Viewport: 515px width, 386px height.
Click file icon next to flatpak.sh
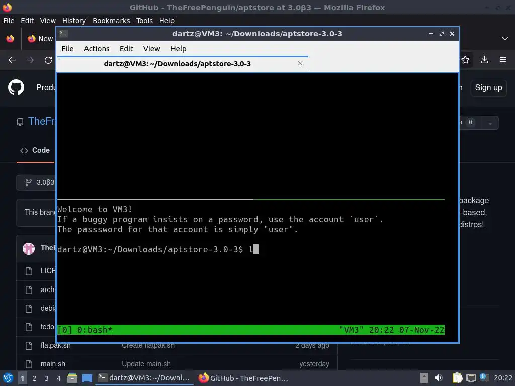point(29,346)
